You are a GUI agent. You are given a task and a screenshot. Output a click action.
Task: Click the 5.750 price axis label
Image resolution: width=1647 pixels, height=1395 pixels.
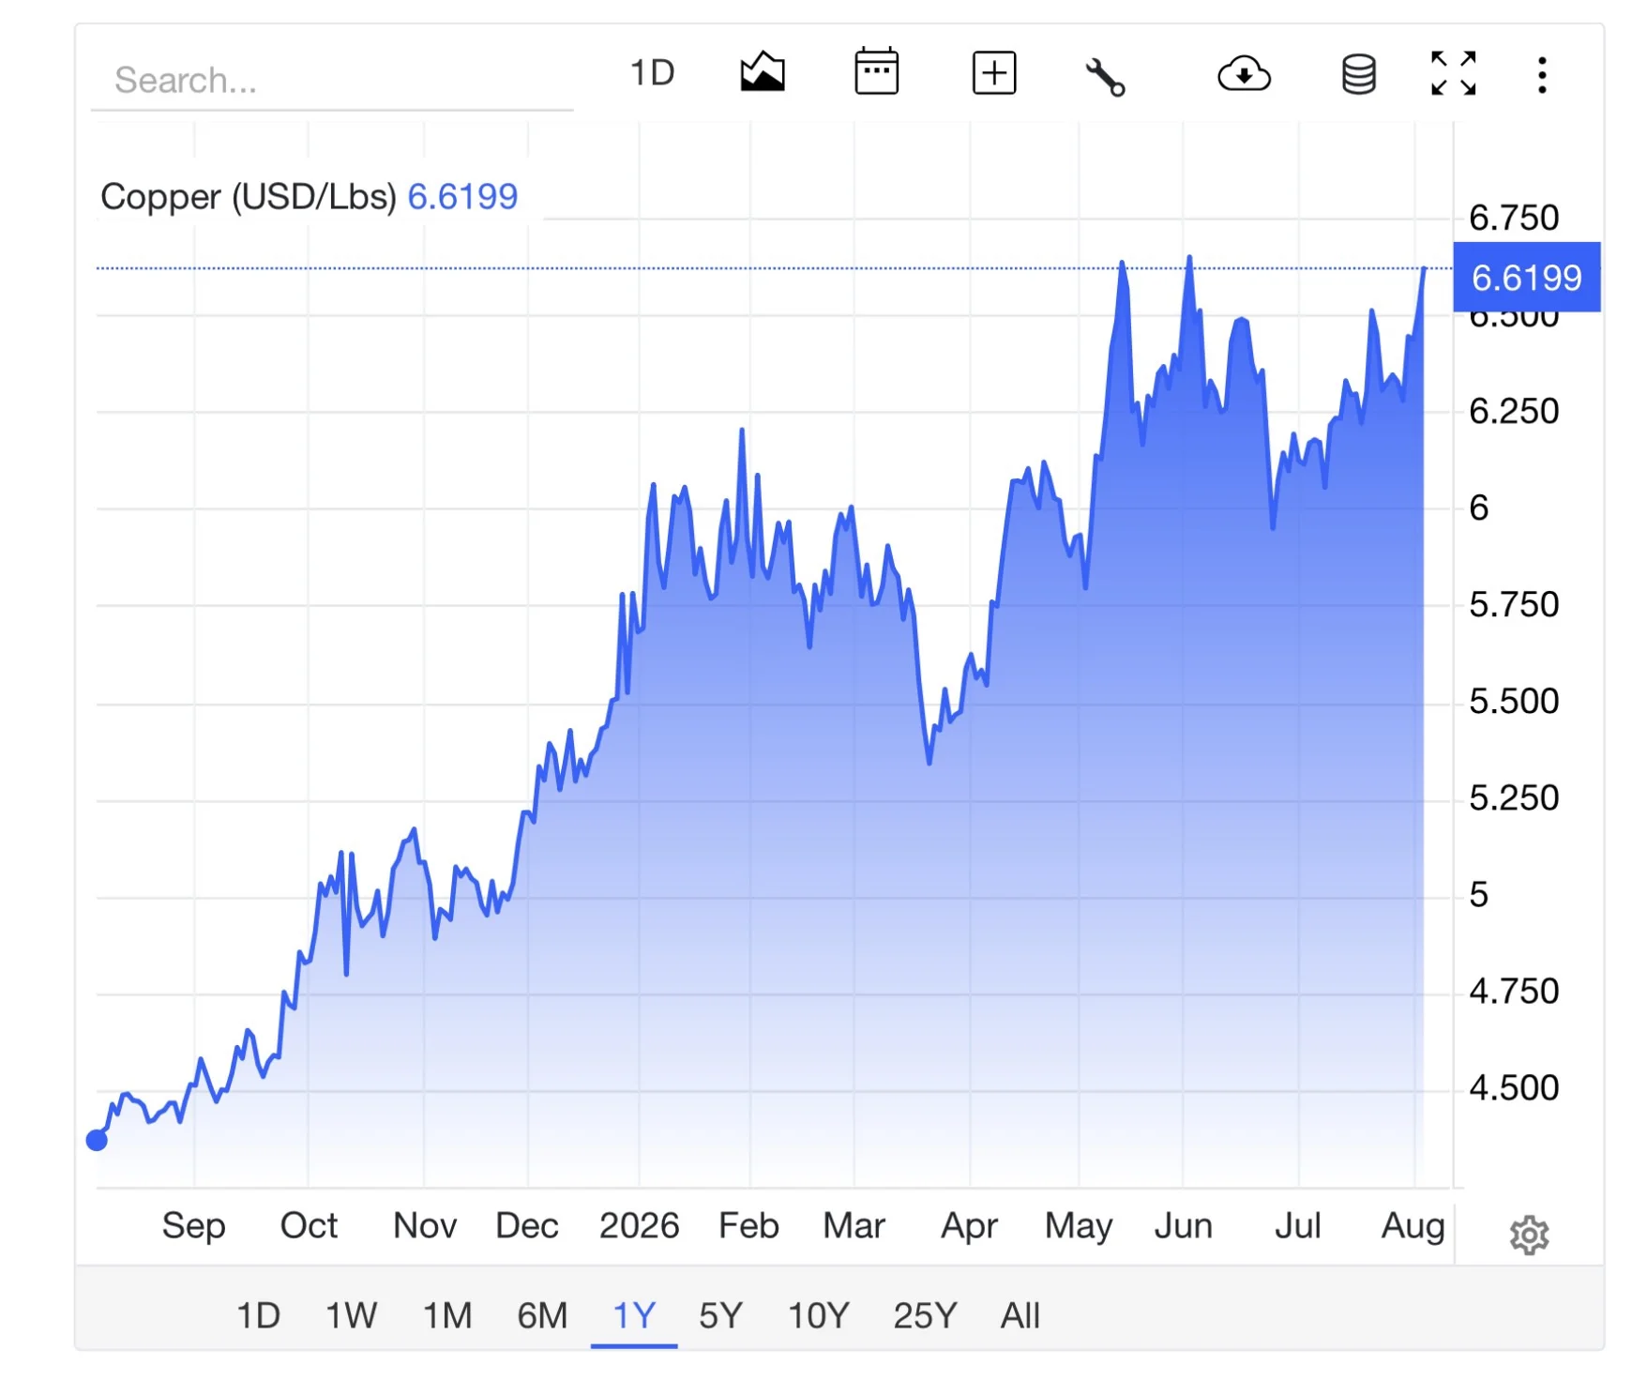(1514, 604)
